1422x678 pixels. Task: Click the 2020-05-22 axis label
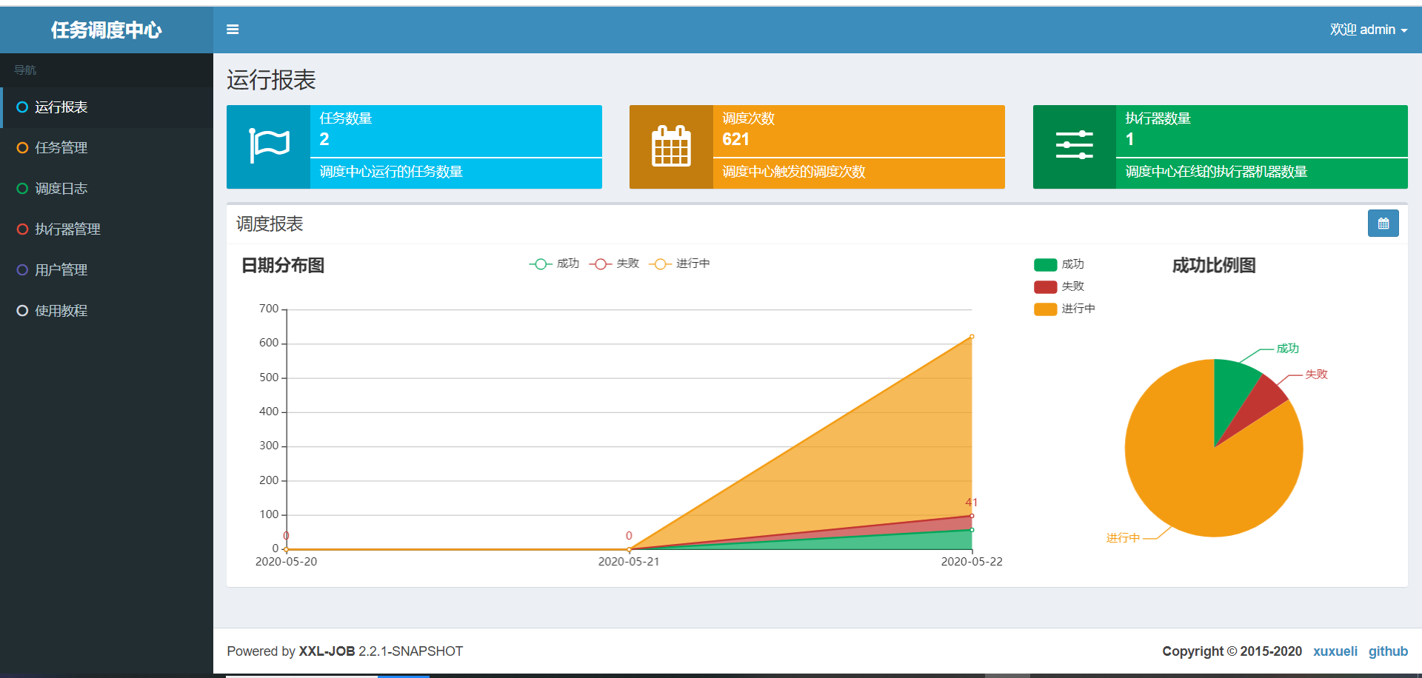tap(972, 562)
